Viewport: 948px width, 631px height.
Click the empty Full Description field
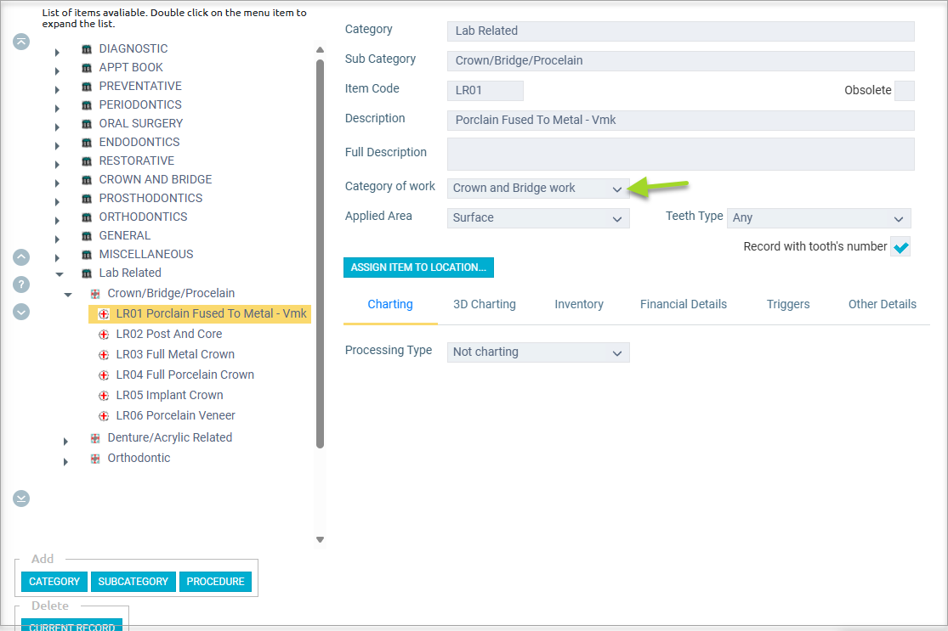(x=681, y=154)
